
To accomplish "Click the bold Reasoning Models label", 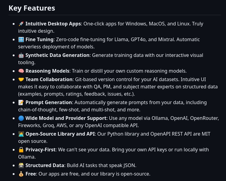I will click(x=47, y=71).
